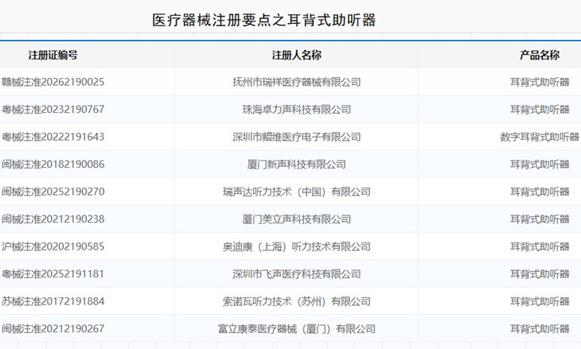581x349 pixels.
Task: Click 耳背式助听器 in the 厦门新声 row
Action: (x=540, y=164)
